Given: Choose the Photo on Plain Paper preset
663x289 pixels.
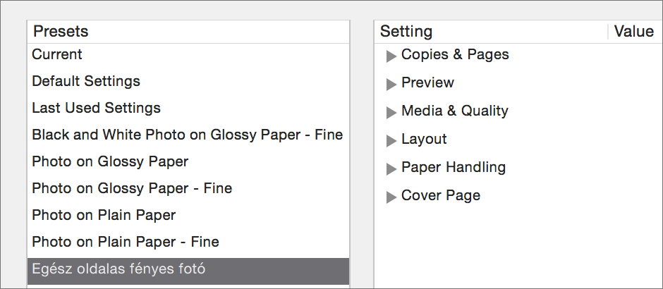Looking at the screenshot, I should tap(188, 216).
